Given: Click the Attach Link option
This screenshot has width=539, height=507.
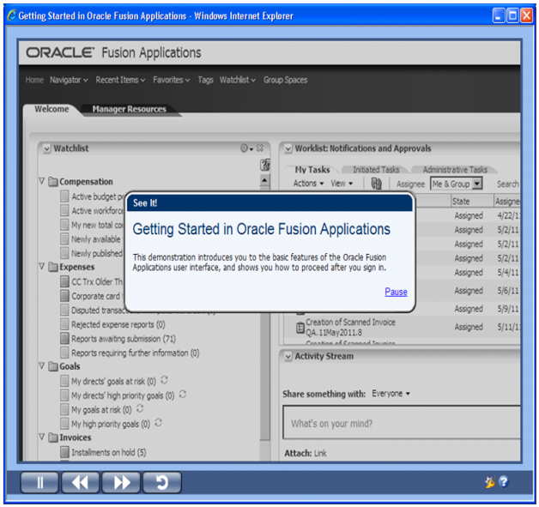Looking at the screenshot, I should (320, 454).
